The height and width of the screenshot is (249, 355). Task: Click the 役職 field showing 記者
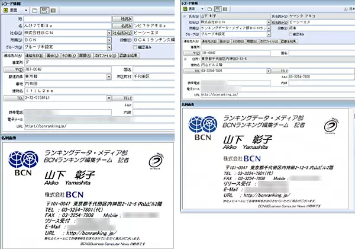(322, 28)
